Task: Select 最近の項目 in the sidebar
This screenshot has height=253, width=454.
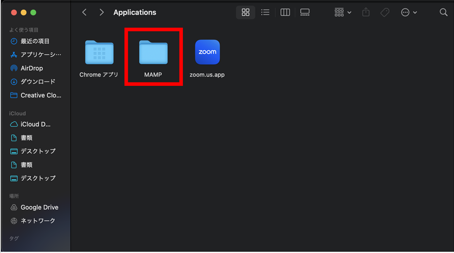Action: (x=35, y=41)
